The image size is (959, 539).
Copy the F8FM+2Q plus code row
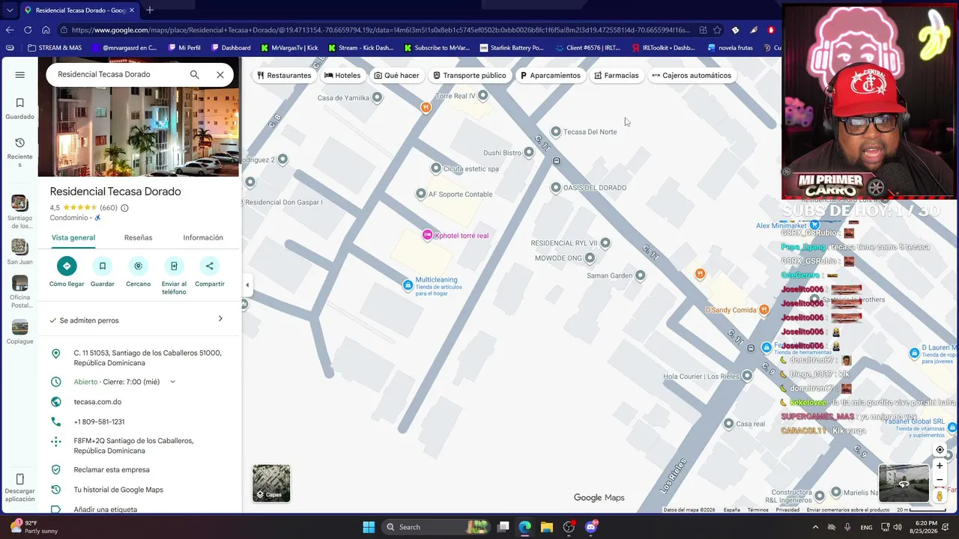click(139, 446)
